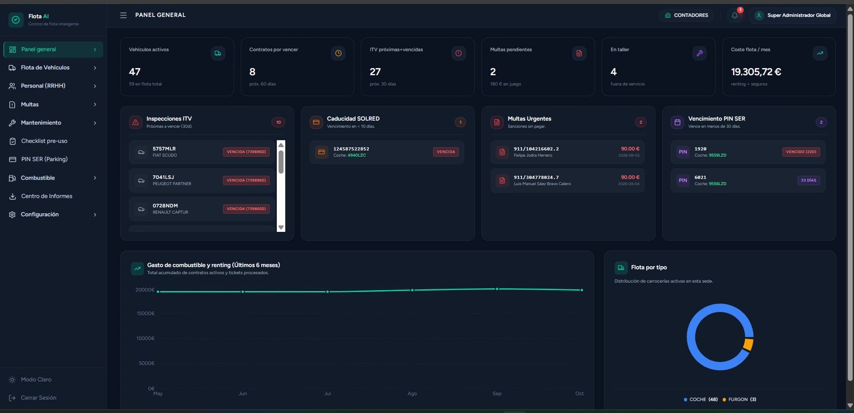
Task: Click the orange FURGON segment of the donut chart
Action: pyautogui.click(x=749, y=344)
